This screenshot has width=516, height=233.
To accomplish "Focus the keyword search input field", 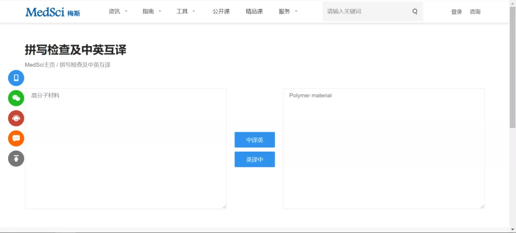I will click(x=365, y=11).
